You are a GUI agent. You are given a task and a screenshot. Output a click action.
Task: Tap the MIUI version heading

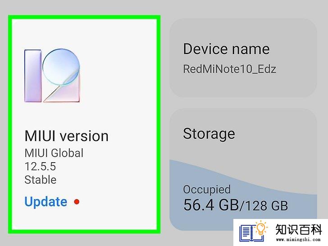point(67,136)
